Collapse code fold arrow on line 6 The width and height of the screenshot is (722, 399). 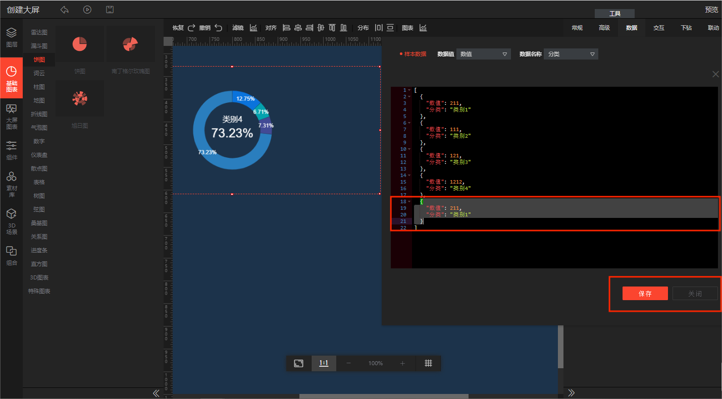tap(409, 123)
